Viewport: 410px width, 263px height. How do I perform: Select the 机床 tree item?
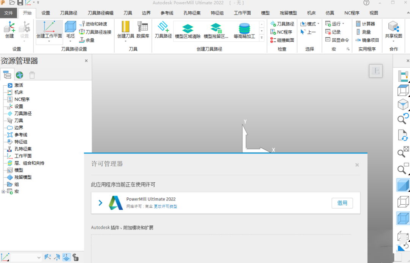[x=19, y=92]
